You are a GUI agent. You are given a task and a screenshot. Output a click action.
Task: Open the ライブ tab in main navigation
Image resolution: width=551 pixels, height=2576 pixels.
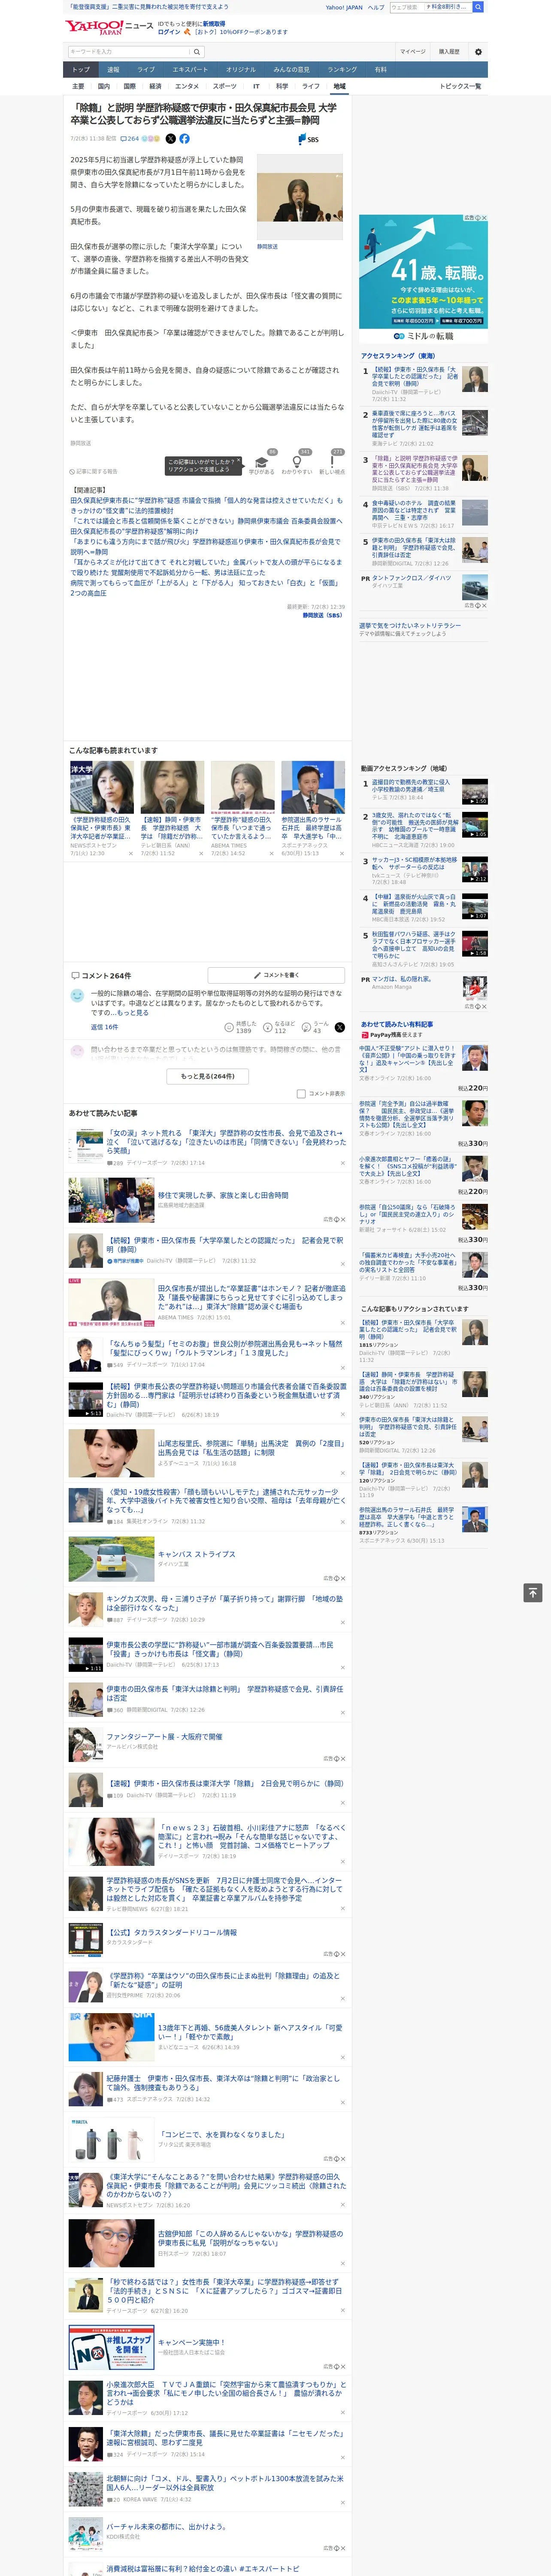coord(146,70)
